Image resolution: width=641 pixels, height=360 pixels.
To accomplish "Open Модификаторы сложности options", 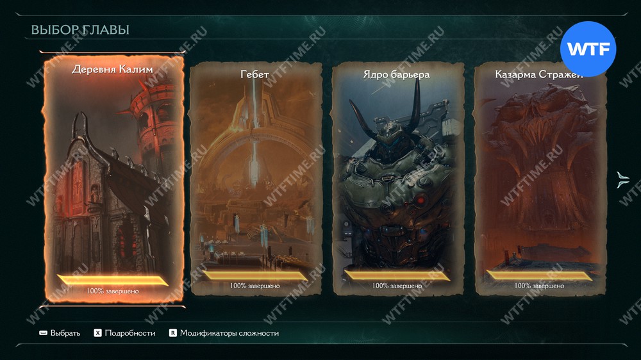I will [x=229, y=333].
